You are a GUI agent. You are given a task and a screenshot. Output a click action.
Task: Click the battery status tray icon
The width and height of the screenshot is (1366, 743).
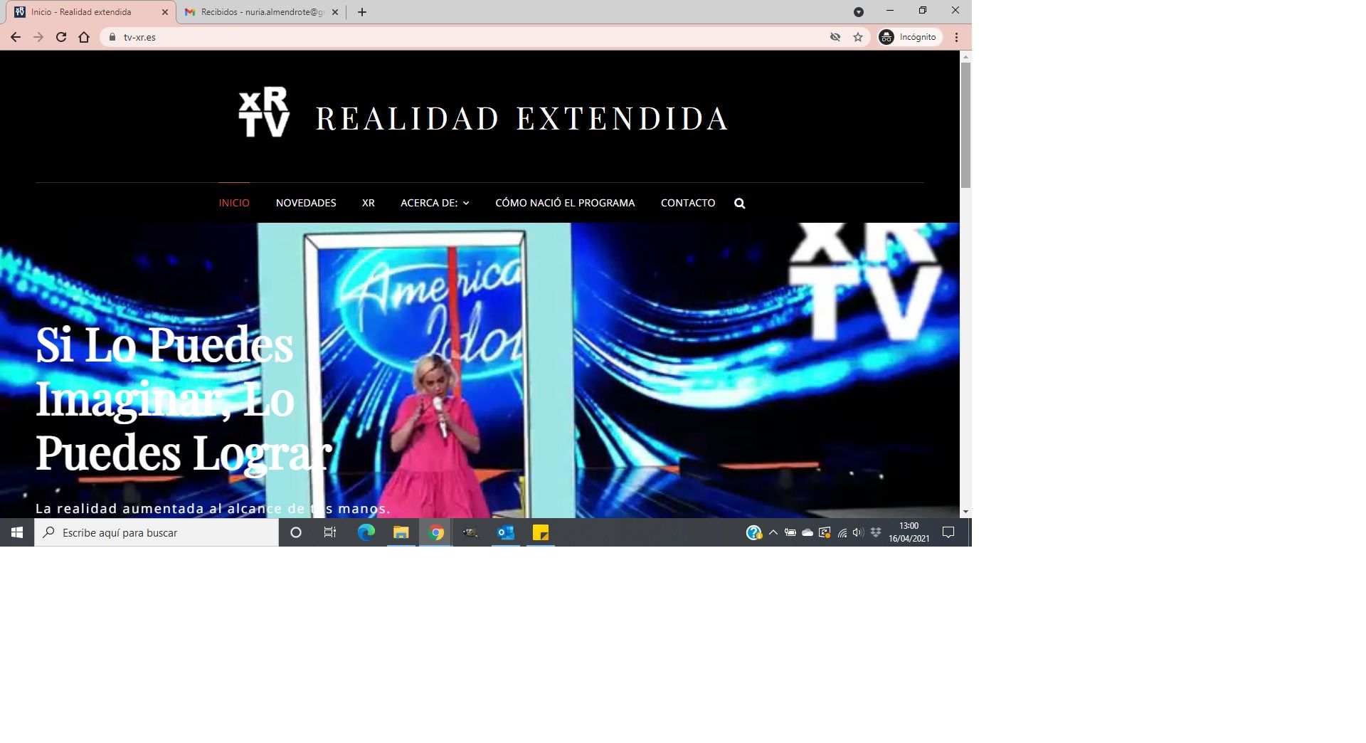pyautogui.click(x=790, y=532)
